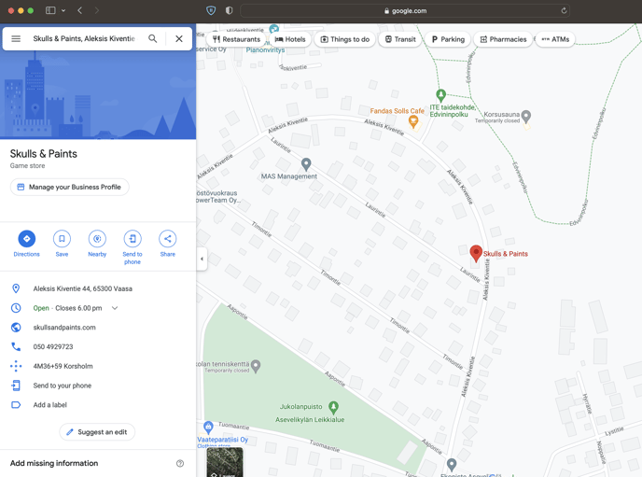Click the Add missing information help icon
This screenshot has height=477, width=642.
(x=180, y=463)
